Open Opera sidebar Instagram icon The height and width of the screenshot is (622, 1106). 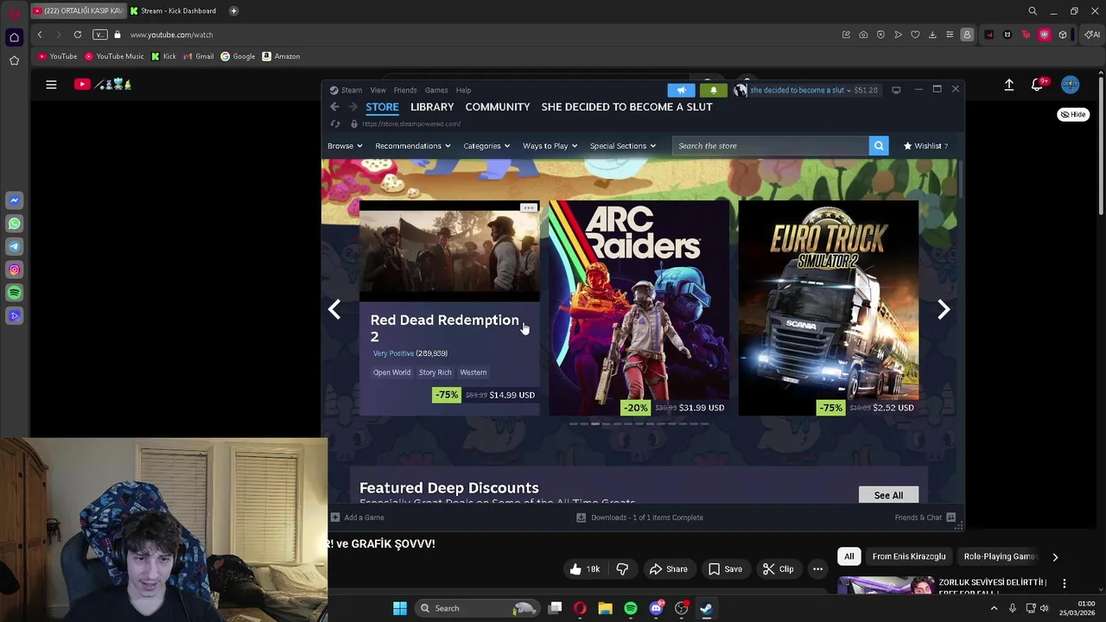click(14, 270)
